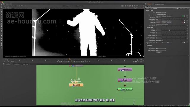The width and height of the screenshot is (190, 107).
Task: Open the Node tab in Keylight properties
Action: click(152, 11)
